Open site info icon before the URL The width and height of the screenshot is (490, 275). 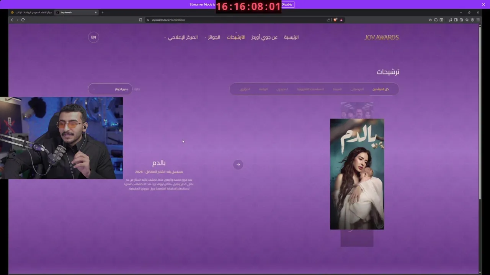click(x=148, y=20)
